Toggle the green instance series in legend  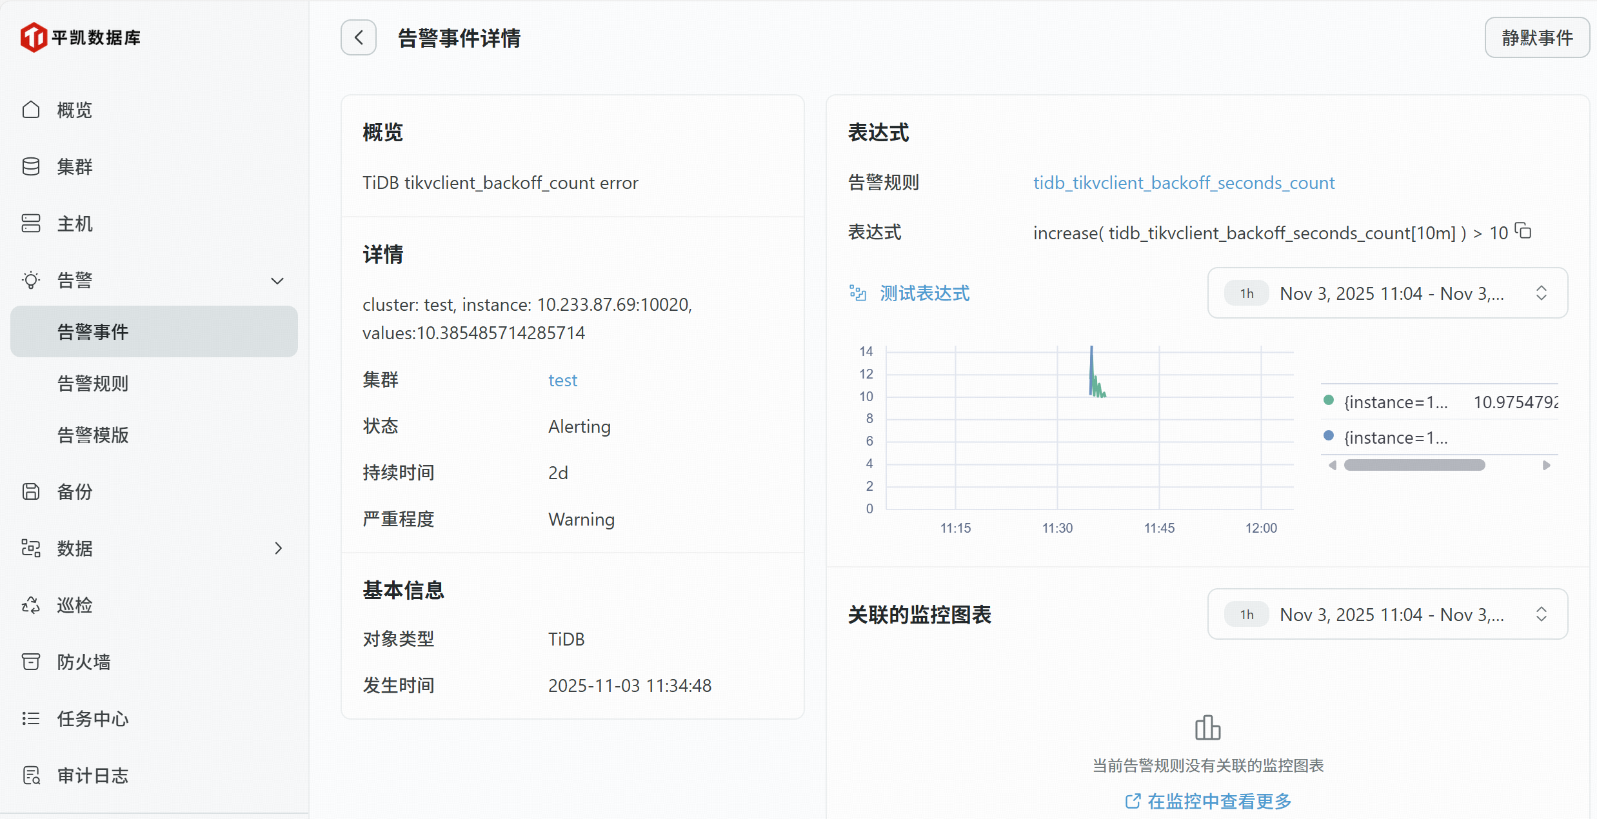[x=1394, y=402]
